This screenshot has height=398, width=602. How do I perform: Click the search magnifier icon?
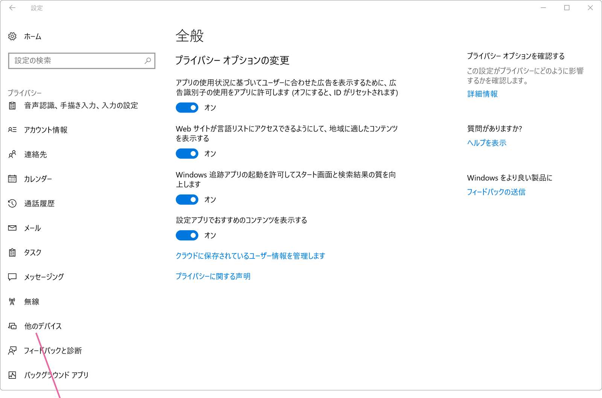tap(148, 61)
